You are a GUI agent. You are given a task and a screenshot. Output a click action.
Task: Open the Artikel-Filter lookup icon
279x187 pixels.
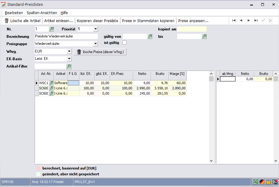coord(69,66)
